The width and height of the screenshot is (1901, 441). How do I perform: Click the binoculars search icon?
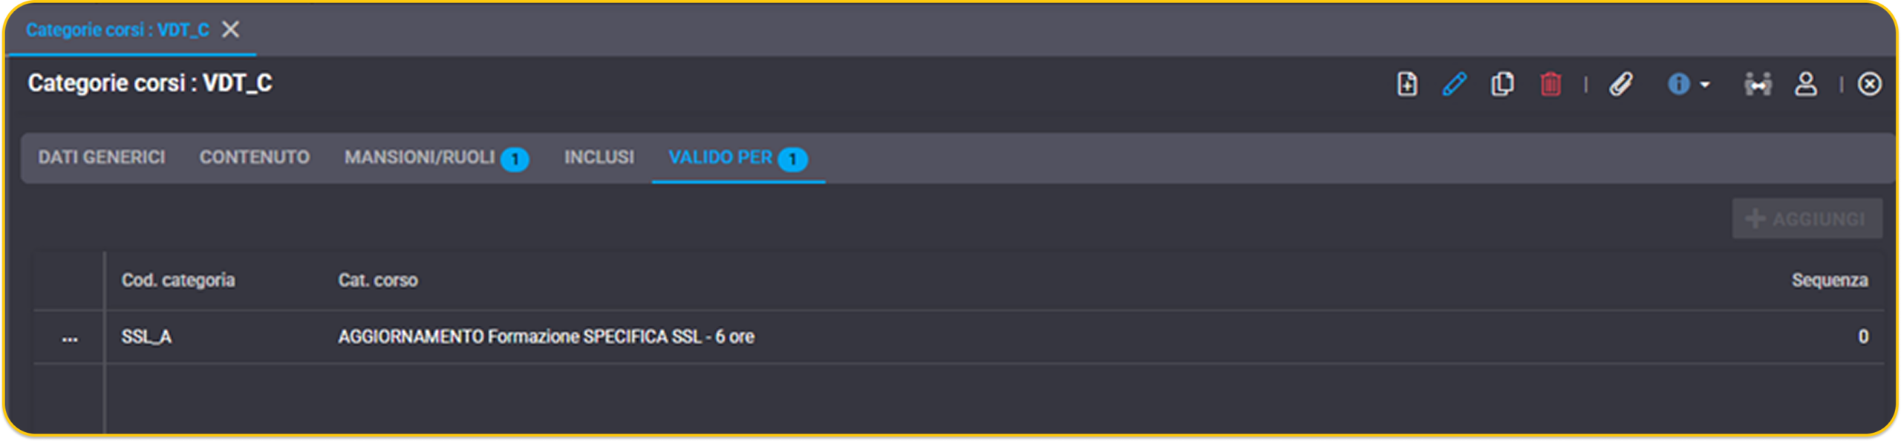point(1758,84)
